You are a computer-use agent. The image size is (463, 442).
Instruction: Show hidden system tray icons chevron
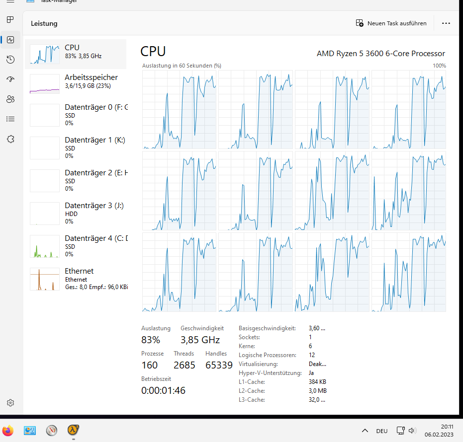coord(365,431)
